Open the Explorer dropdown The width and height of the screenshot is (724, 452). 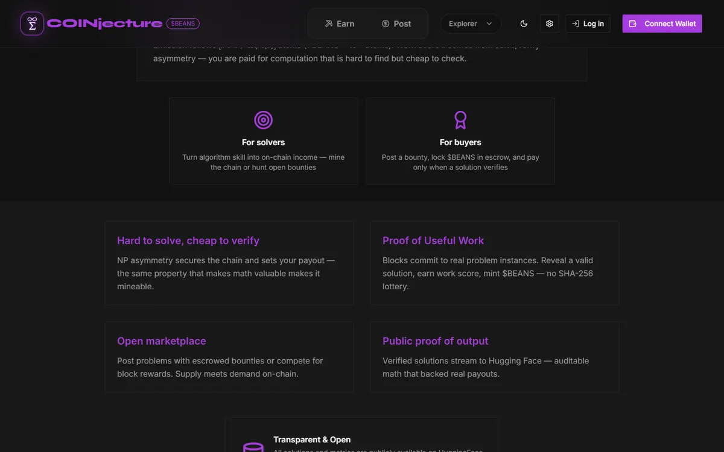[471, 24]
